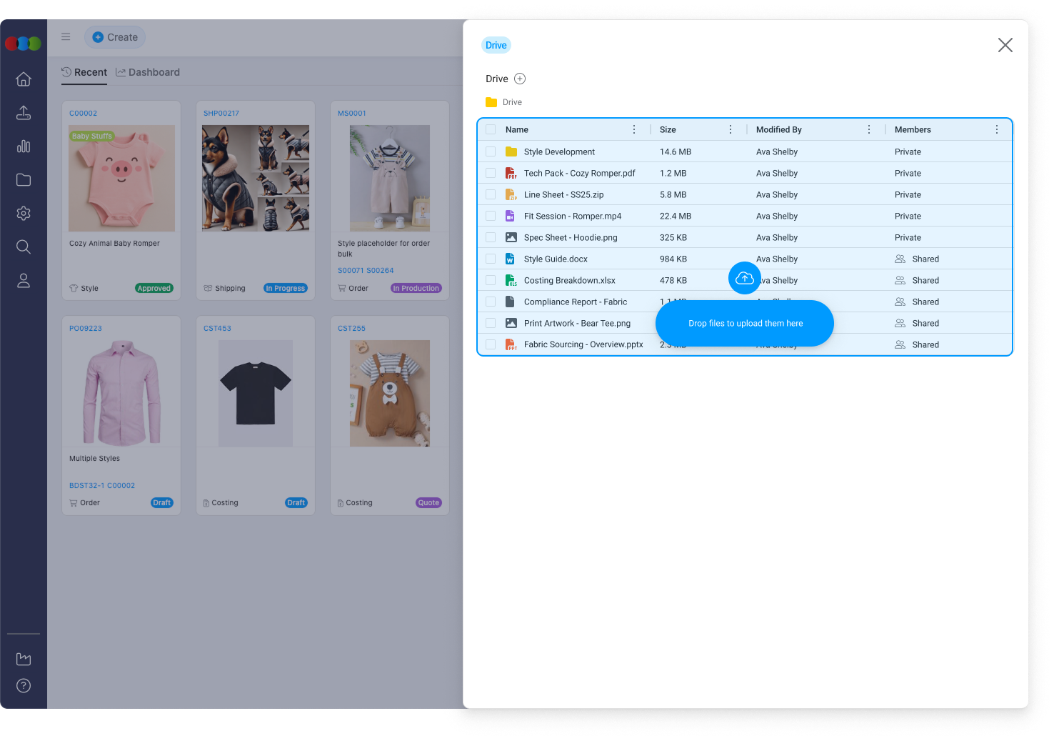Screen dimensions: 1054x741
Task: Open the bar chart analytics icon
Action: coord(24,146)
